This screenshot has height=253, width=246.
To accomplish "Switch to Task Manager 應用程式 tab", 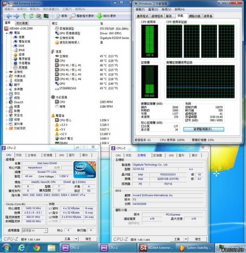I will pos(143,16).
